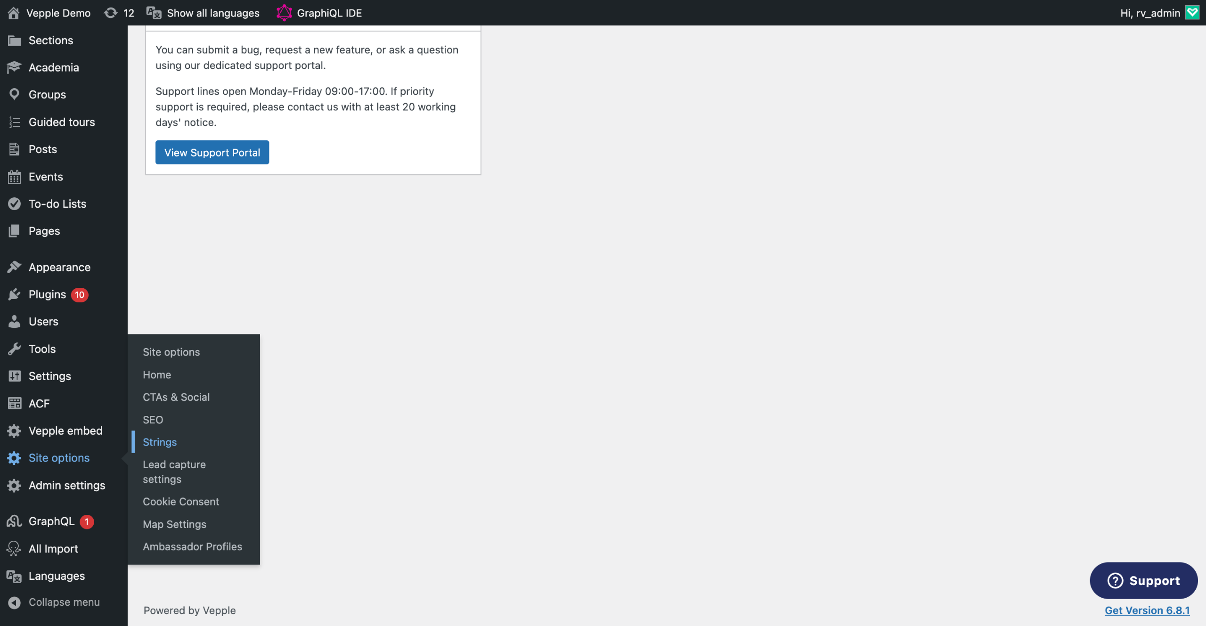Click the updates refresh icon
The height and width of the screenshot is (626, 1206).
tap(111, 13)
